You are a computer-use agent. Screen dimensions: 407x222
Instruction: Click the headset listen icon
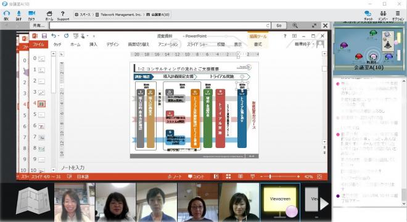[7, 13]
